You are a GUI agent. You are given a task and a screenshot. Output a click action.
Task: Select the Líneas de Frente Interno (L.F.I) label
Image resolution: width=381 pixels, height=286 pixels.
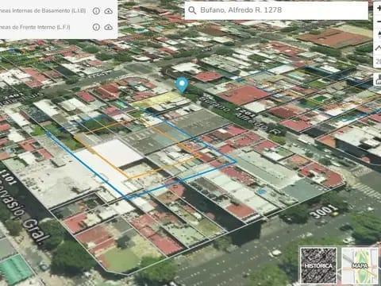point(35,27)
